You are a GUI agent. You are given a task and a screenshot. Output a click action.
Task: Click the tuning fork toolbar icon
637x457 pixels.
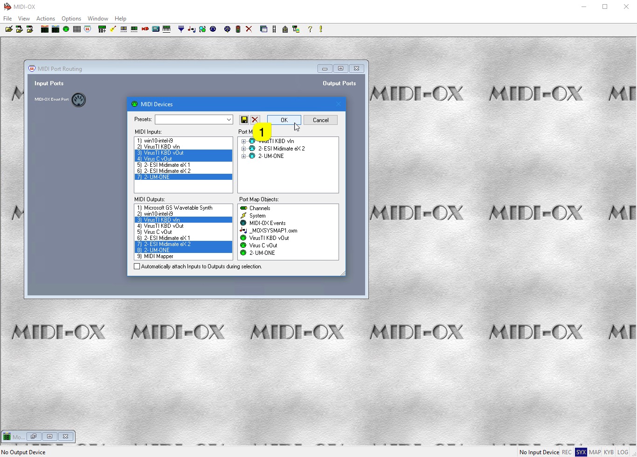pos(274,29)
